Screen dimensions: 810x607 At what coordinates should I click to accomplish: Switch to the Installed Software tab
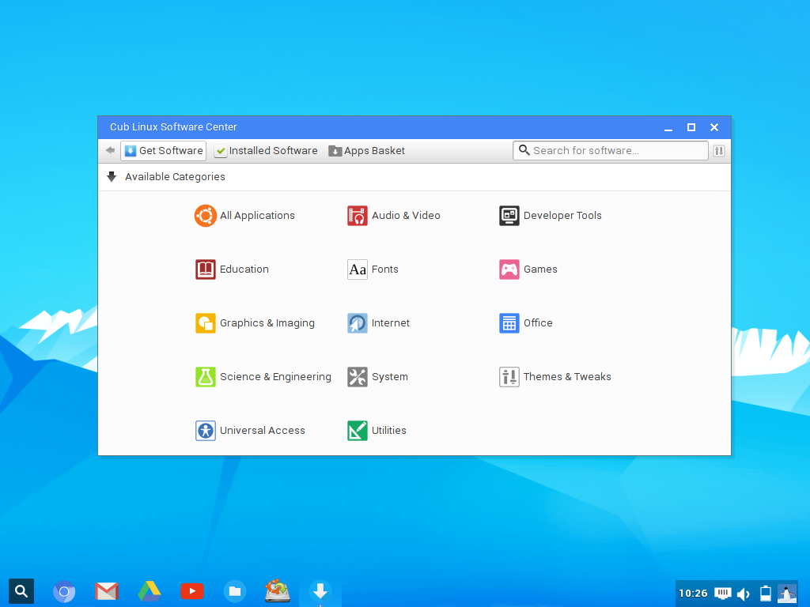266,151
